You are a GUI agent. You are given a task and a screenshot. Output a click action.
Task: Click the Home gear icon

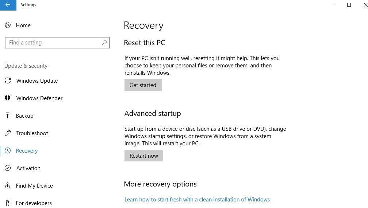click(x=8, y=25)
